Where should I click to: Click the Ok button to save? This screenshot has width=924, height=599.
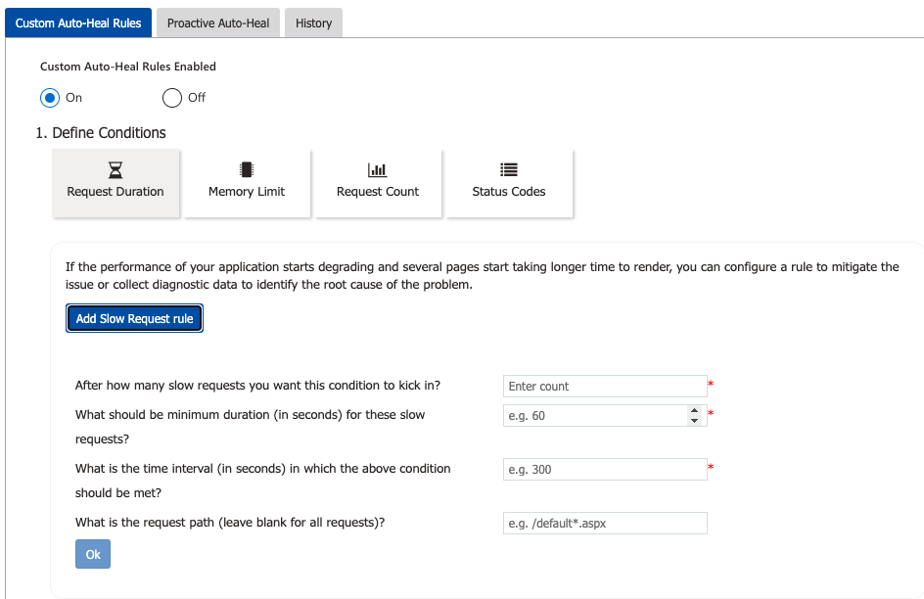(x=92, y=553)
